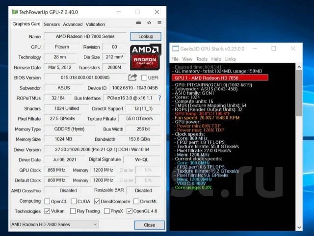Screen dimensions: 314x236
Task: Click the Subvendor ASUS value in GPU-Z
Action: coord(64,88)
